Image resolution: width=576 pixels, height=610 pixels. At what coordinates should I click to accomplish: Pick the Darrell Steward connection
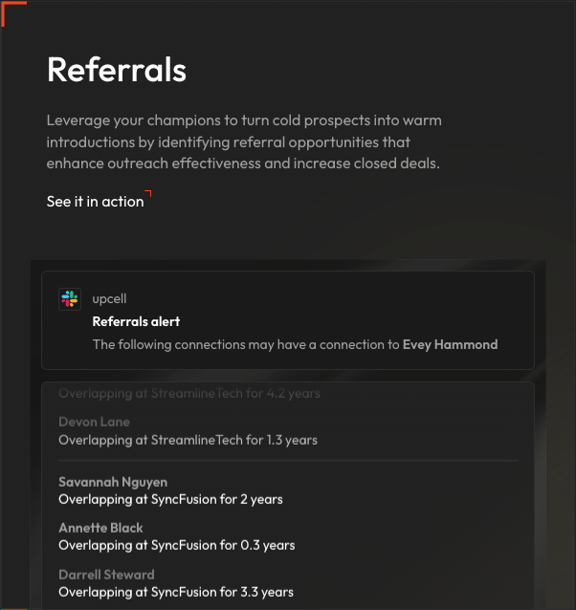(x=106, y=575)
